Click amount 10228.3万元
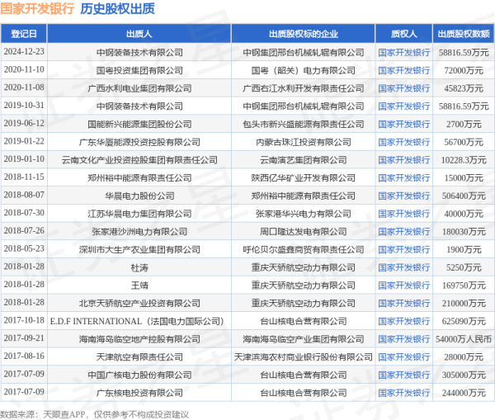Viewport: 495px width, 420px height. pyautogui.click(x=464, y=160)
